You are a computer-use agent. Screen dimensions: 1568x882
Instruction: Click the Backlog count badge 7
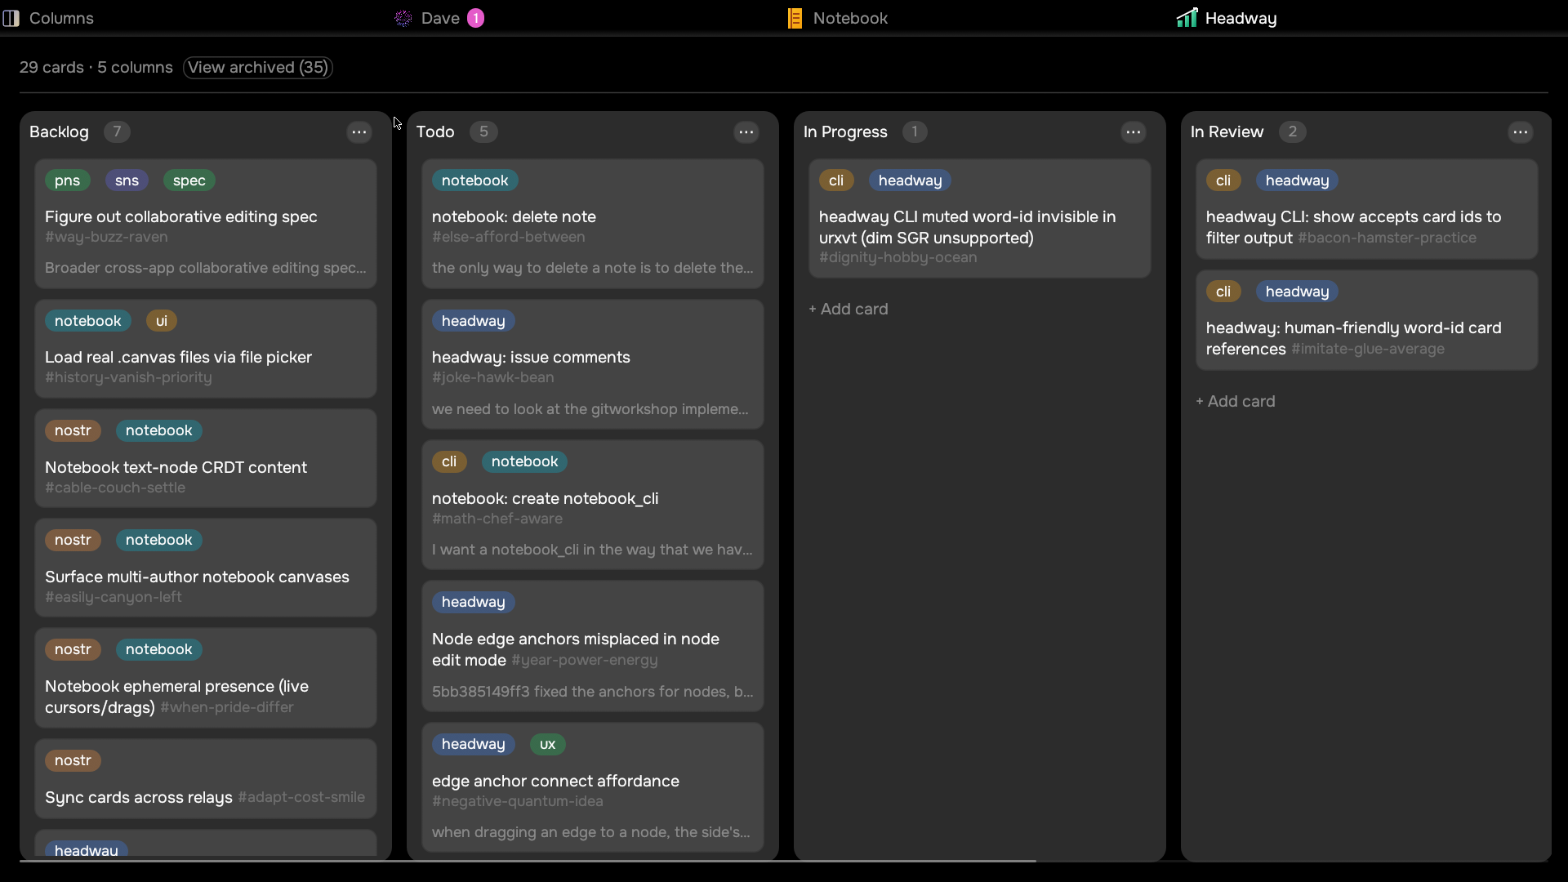click(x=117, y=131)
